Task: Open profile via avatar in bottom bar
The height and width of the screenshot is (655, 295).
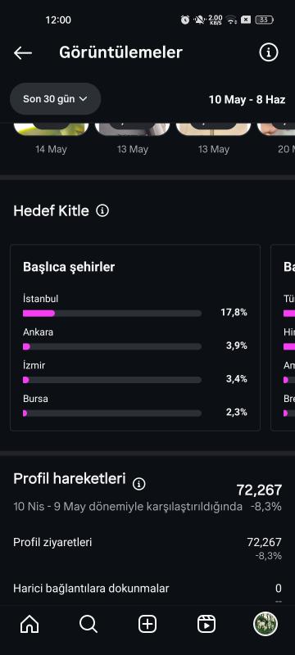Action: [x=265, y=625]
